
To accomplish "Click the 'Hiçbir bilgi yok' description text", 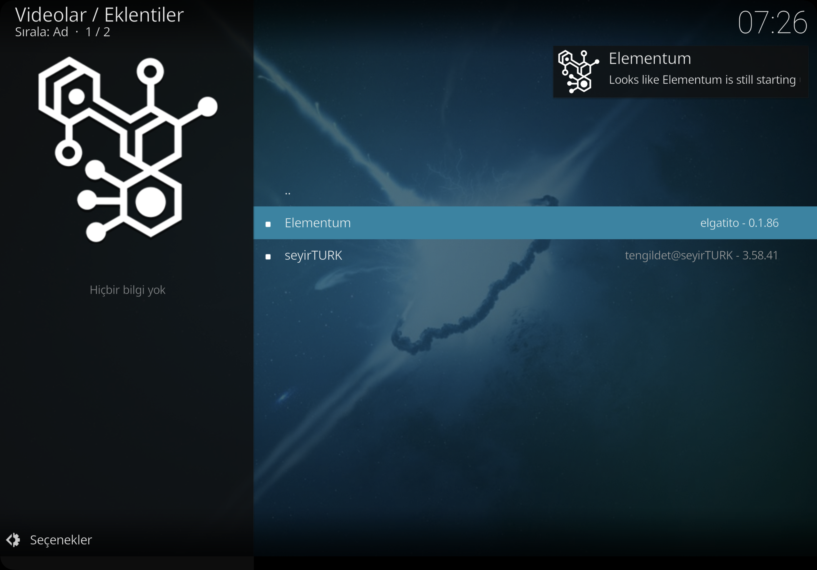I will pos(127,290).
